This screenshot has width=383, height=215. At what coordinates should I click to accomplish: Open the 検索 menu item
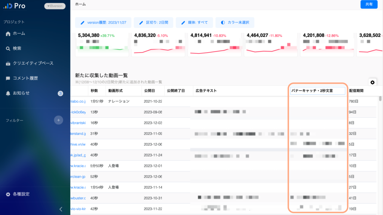(17, 49)
